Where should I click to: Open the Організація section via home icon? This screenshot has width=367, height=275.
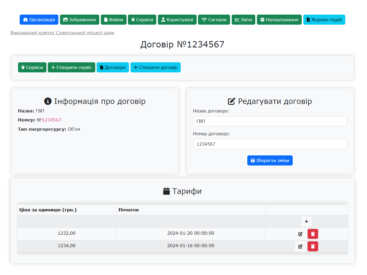pos(26,19)
